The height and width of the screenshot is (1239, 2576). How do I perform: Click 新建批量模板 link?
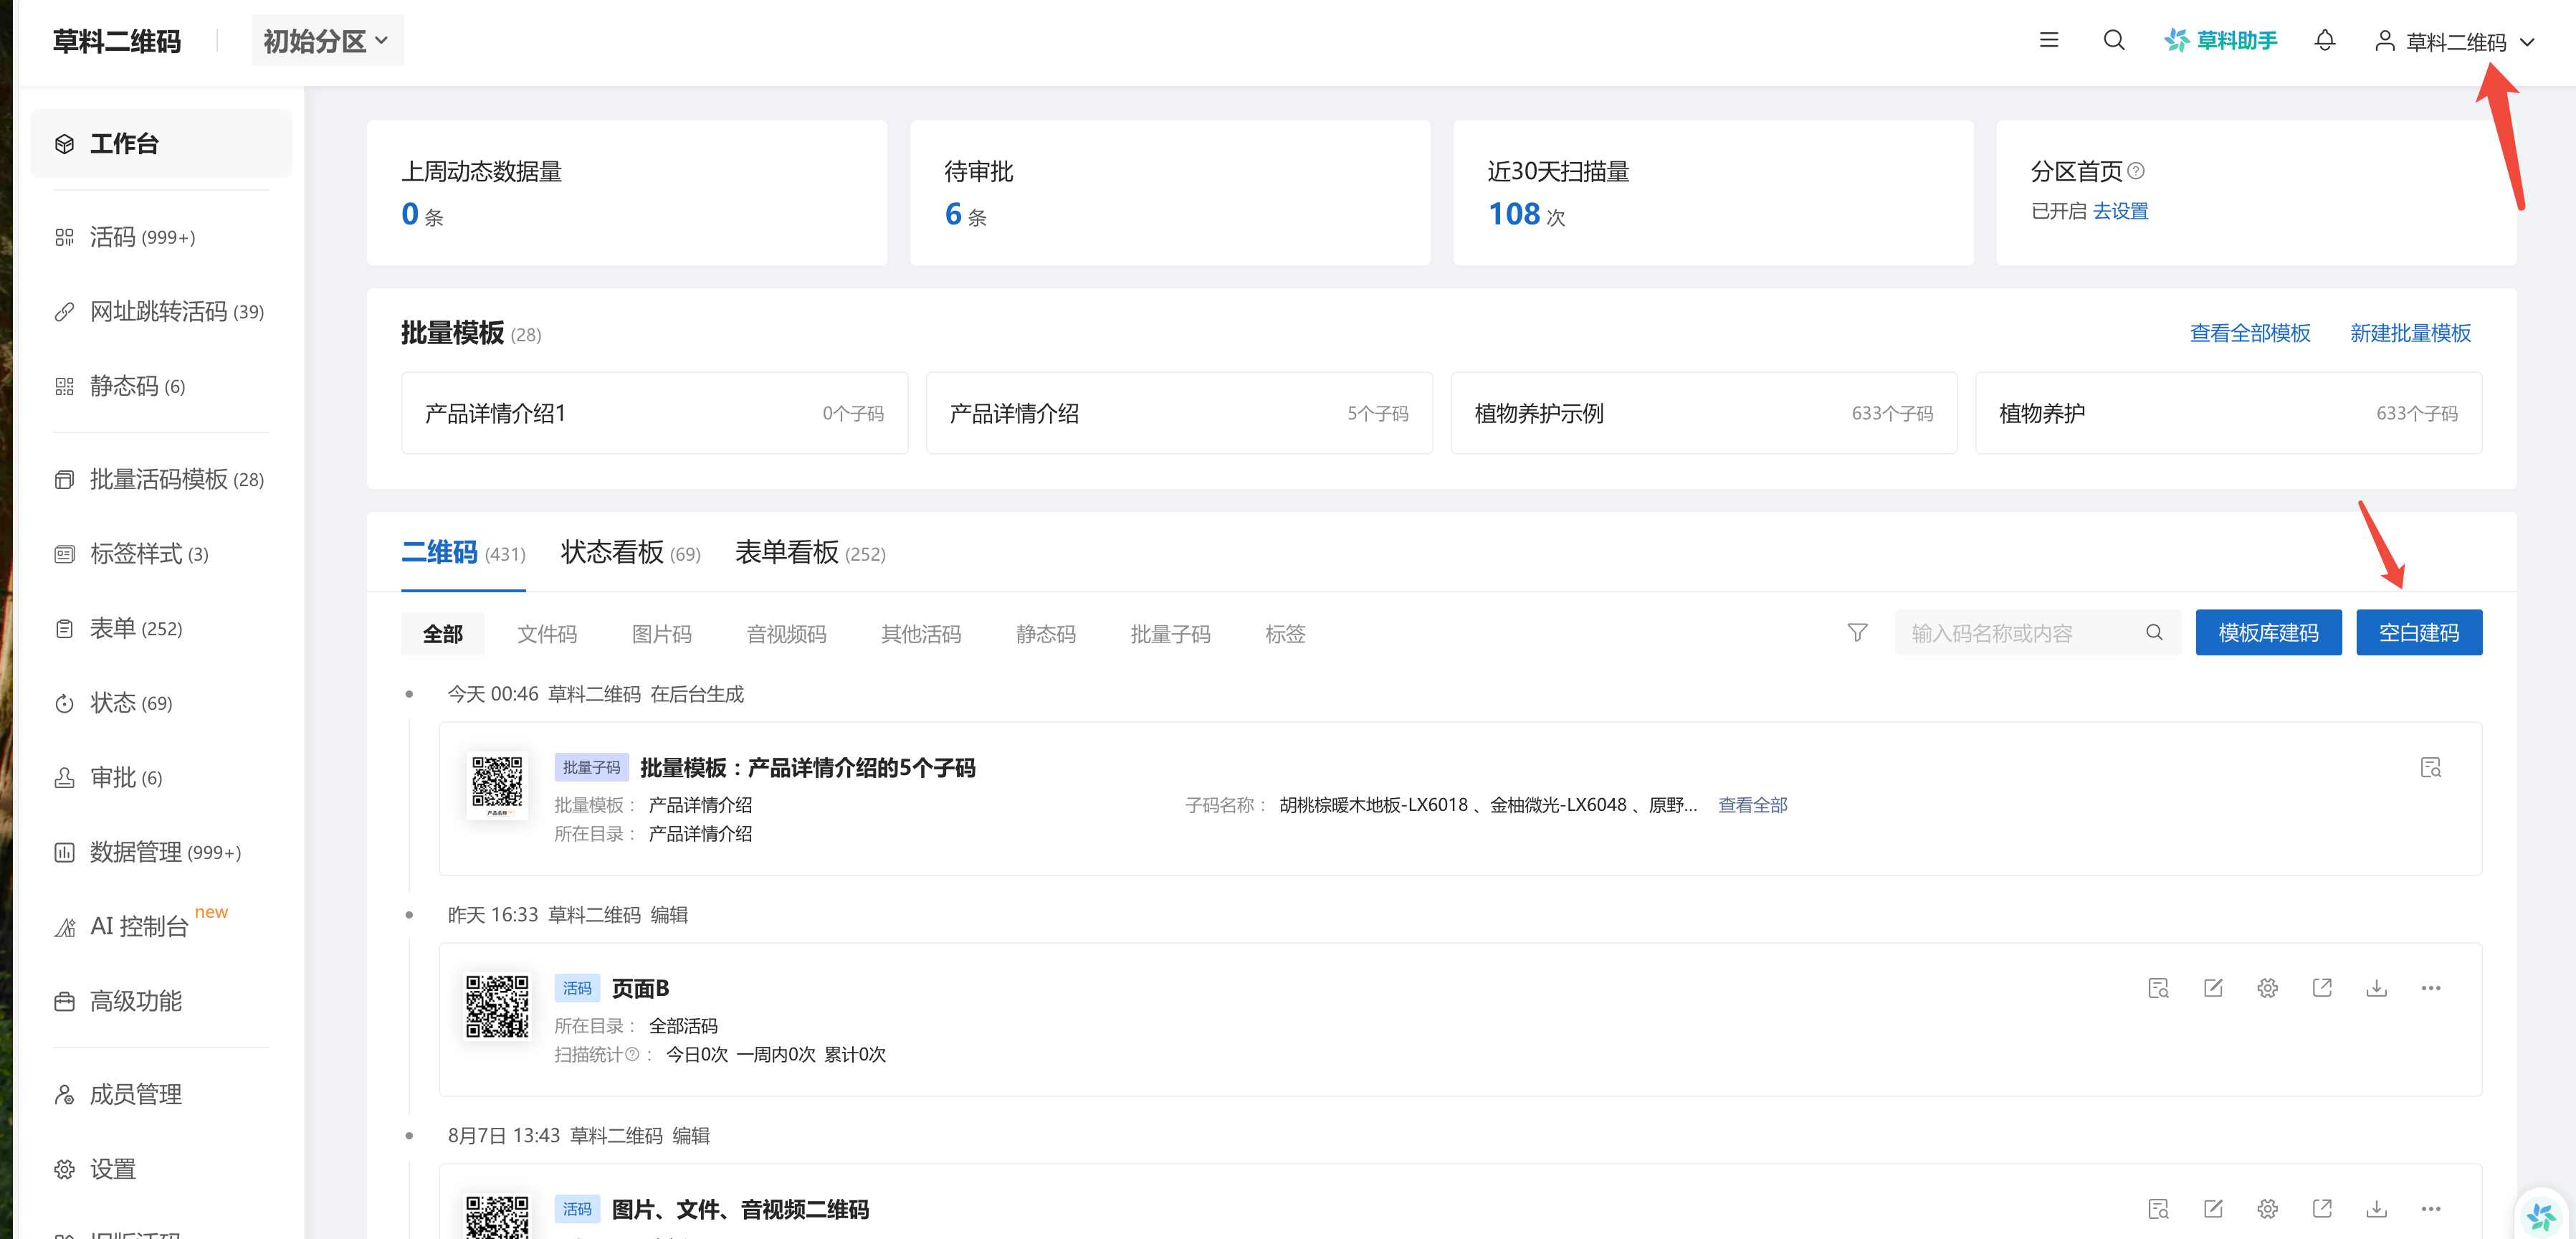point(2410,333)
